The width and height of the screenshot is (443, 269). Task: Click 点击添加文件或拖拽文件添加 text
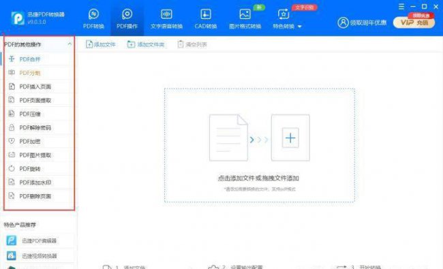point(258,178)
